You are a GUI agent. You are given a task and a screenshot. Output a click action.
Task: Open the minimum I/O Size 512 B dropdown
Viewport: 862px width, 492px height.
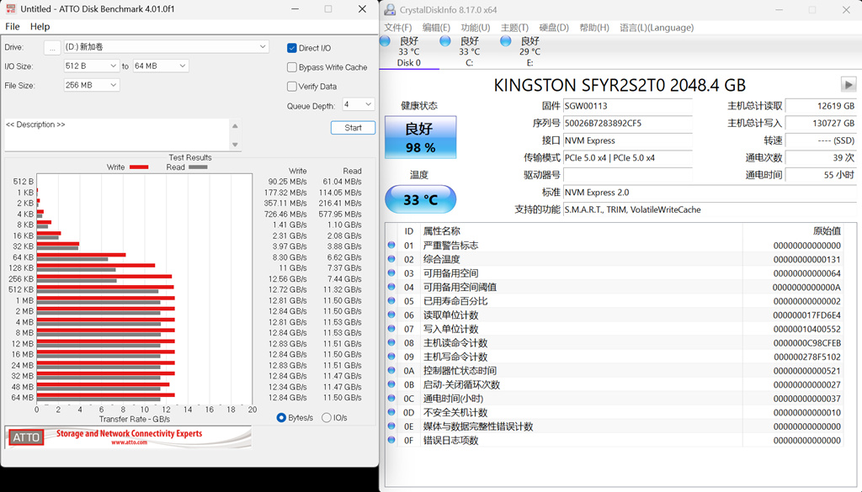coord(91,66)
